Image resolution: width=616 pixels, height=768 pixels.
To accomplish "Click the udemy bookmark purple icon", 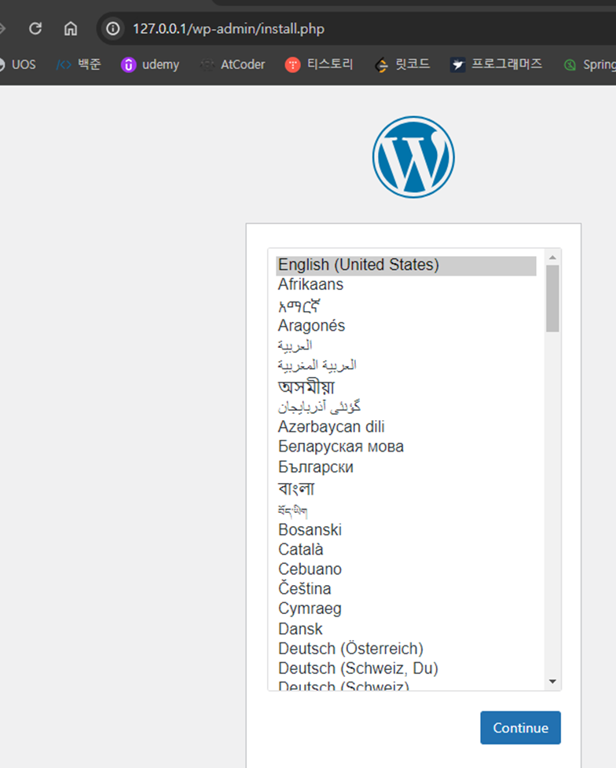I will pos(128,64).
